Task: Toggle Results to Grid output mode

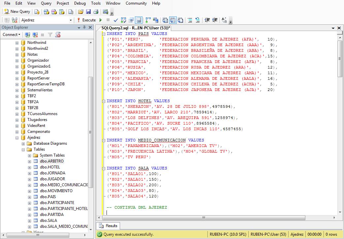Action: (173, 20)
